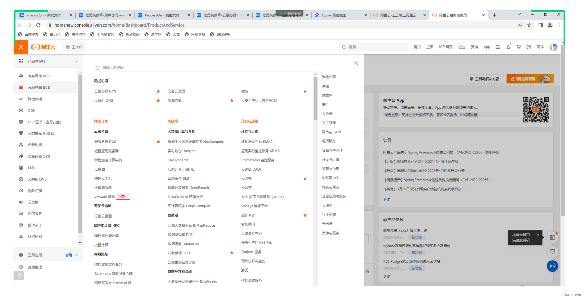
Task: Open the user avatar in console header
Action: (553, 47)
